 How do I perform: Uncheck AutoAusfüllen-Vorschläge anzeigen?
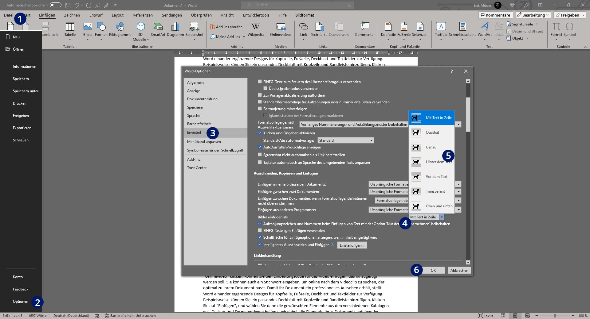coord(260,147)
